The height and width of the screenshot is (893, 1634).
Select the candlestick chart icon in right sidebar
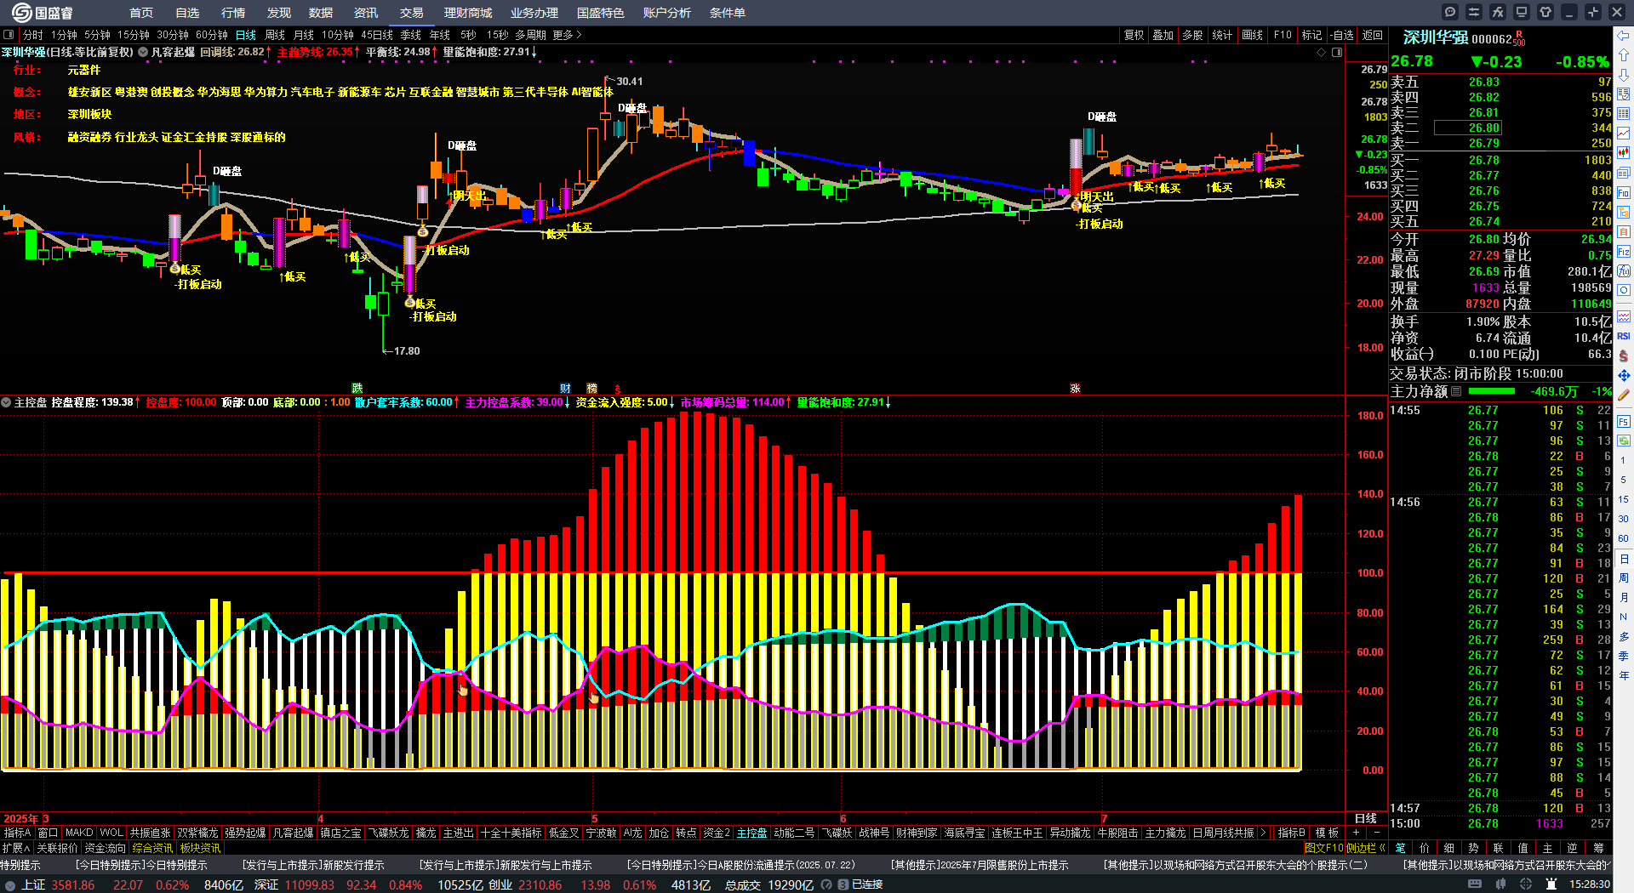1624,153
